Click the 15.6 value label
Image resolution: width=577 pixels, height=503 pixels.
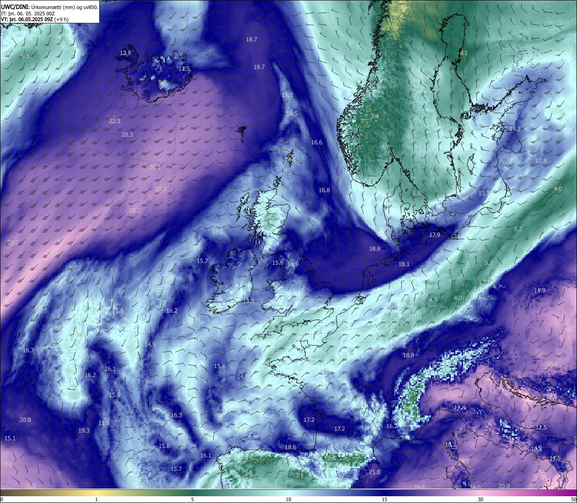coord(220,366)
